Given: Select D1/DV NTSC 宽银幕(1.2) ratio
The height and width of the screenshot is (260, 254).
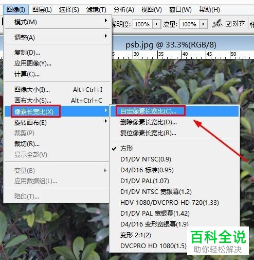Looking at the screenshot, I should [x=174, y=192].
